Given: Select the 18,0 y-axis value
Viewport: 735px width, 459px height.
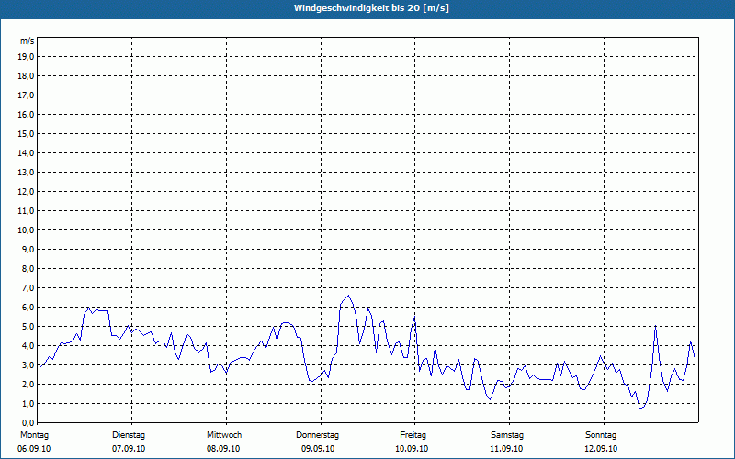Looking at the screenshot, I should coord(27,76).
